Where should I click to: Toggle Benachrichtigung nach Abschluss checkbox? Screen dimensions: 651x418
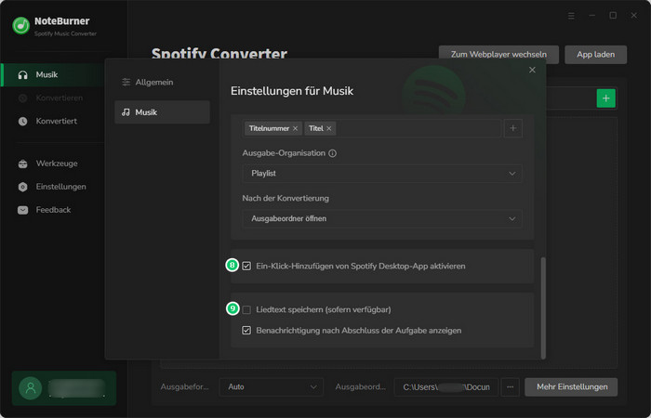[x=246, y=331]
